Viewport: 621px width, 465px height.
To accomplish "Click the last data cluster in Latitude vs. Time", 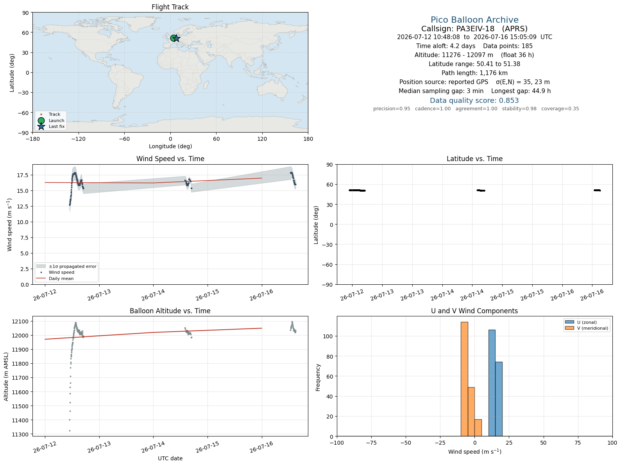I will click(x=597, y=190).
